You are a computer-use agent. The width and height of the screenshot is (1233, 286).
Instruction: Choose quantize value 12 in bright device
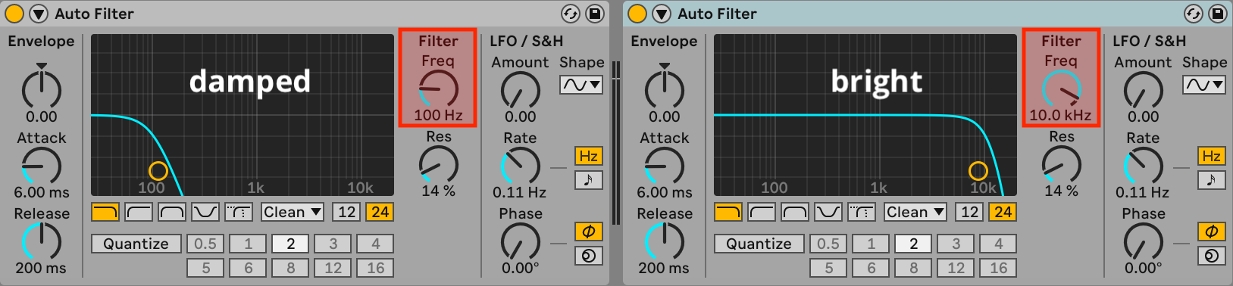(956, 268)
